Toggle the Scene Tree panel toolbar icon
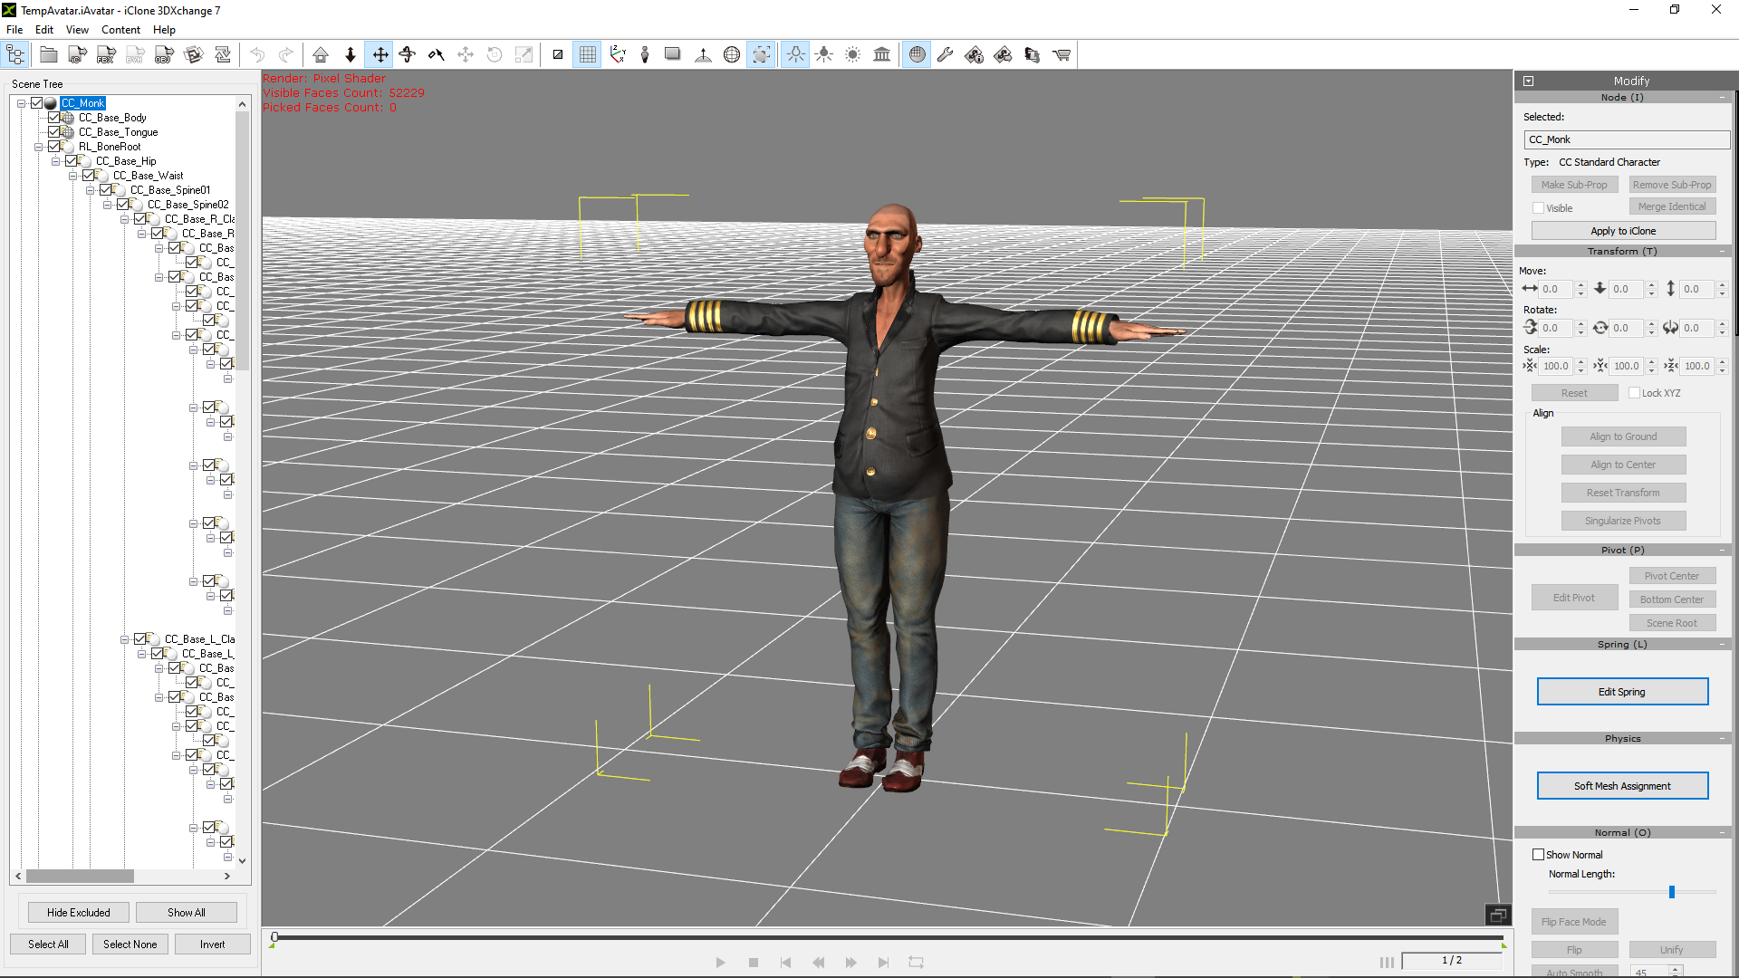Image resolution: width=1739 pixels, height=978 pixels. (x=15, y=55)
